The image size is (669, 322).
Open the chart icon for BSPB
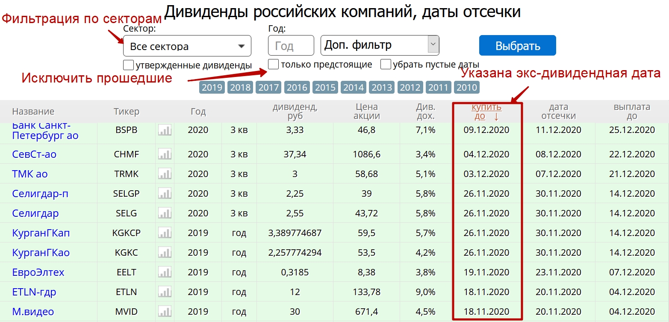click(x=165, y=130)
